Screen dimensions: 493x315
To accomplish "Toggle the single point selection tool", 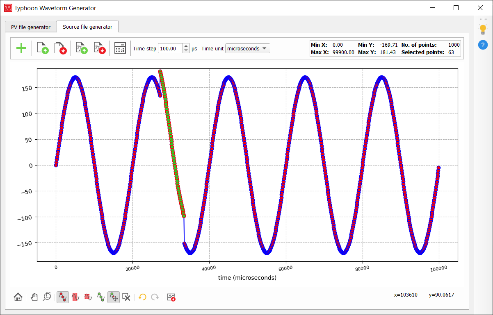I will tap(63, 297).
